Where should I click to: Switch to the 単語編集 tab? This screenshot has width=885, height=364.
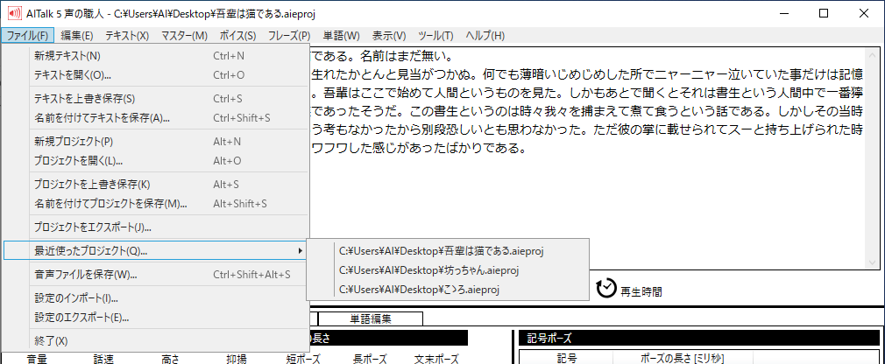click(371, 318)
